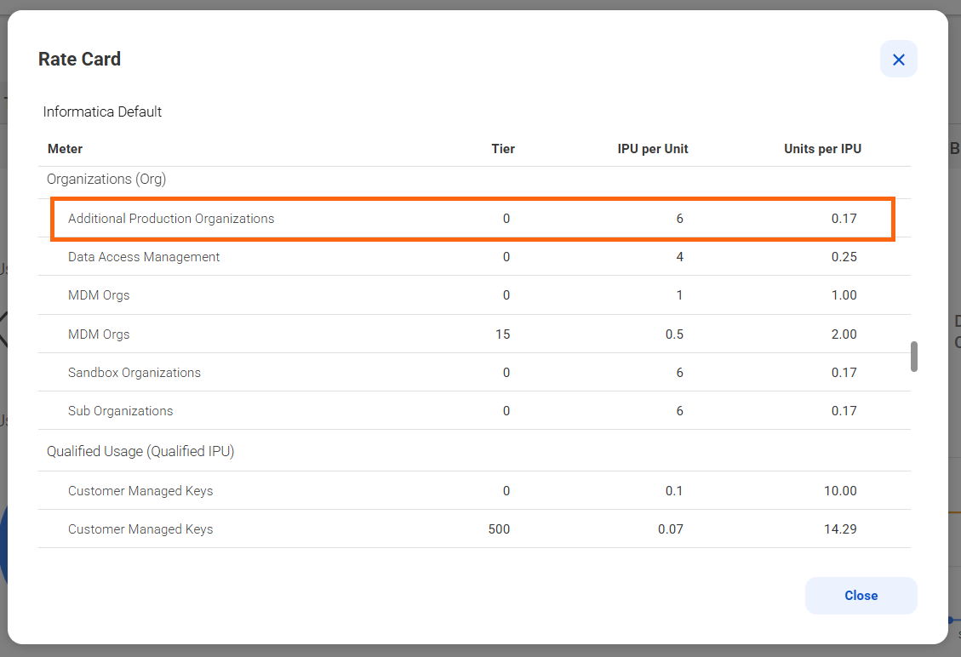Select the Sandbox Organizations row
This screenshot has width=961, height=657.
474,373
